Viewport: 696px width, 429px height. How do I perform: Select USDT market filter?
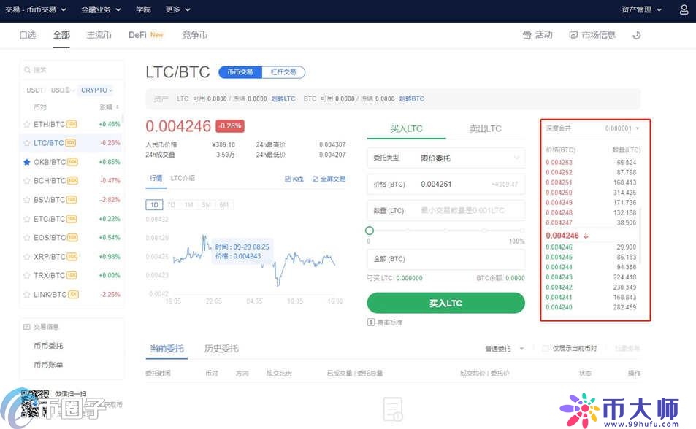[x=35, y=90]
